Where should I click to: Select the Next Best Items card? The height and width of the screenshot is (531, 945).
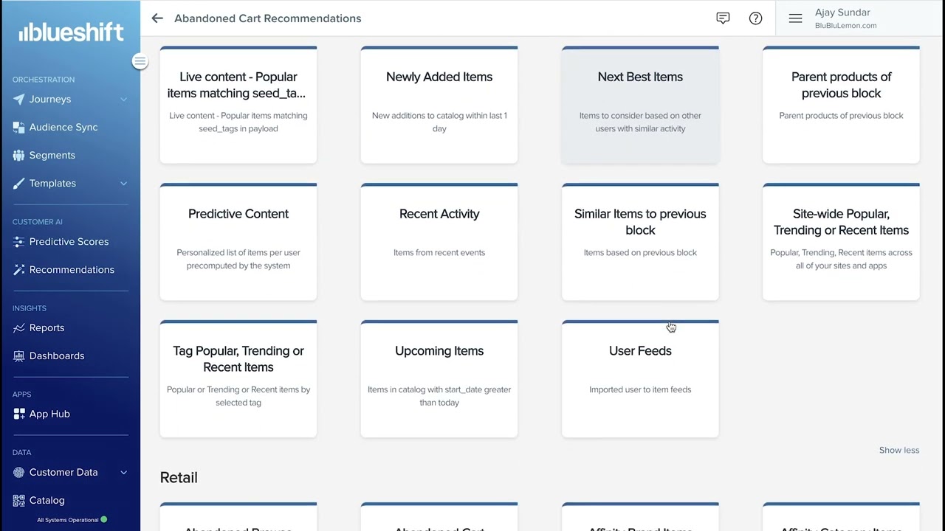pos(640,105)
